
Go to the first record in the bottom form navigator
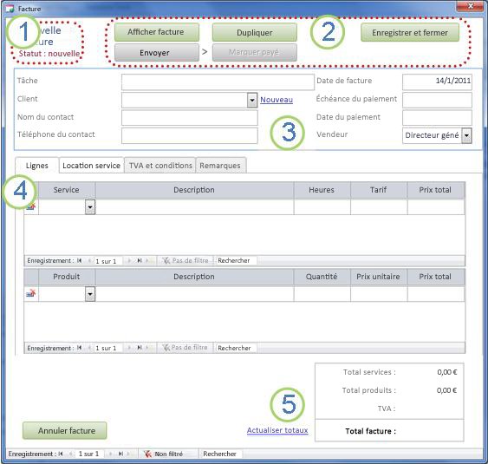coord(61,454)
